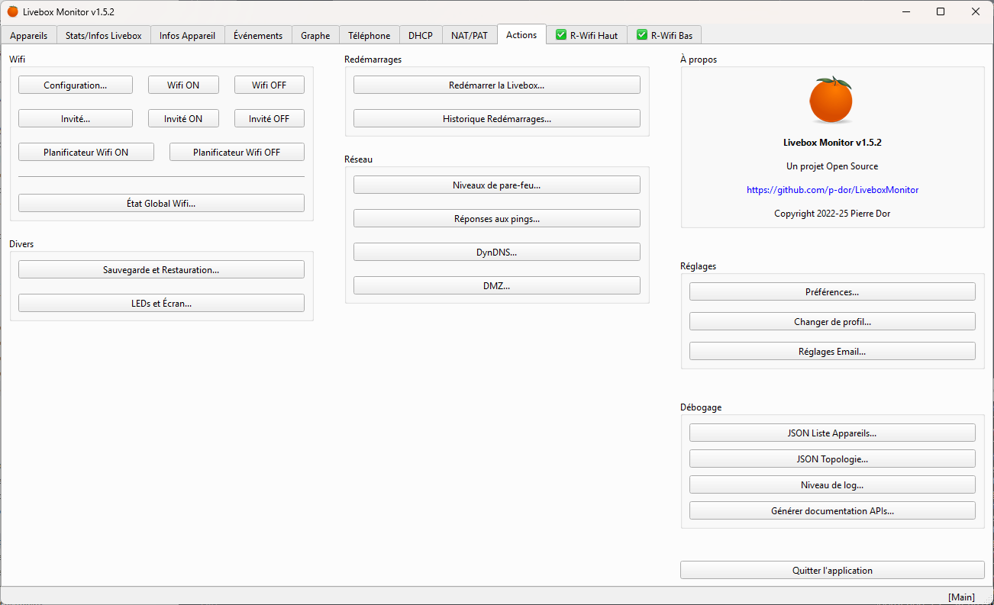Open the Invité... settings

click(76, 118)
